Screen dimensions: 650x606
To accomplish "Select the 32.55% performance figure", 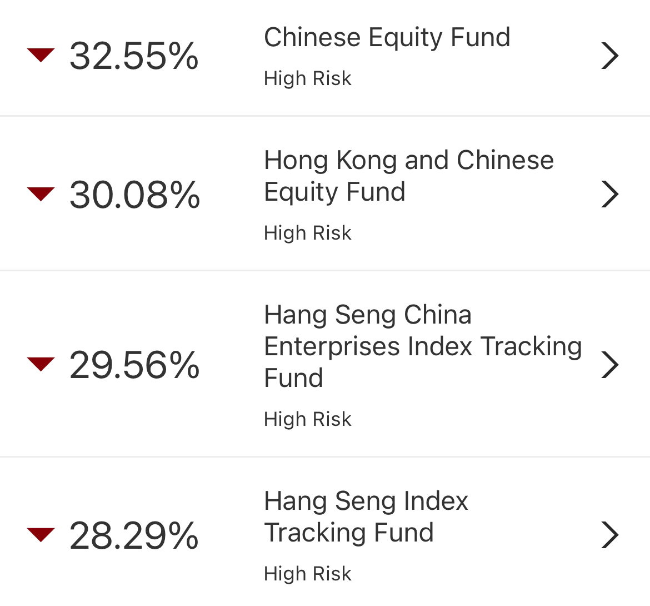I will tap(135, 56).
